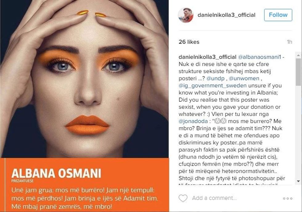This screenshot has width=302, height=212.
Task: Click the caption scrollbar thumb
Action: (298, 72)
